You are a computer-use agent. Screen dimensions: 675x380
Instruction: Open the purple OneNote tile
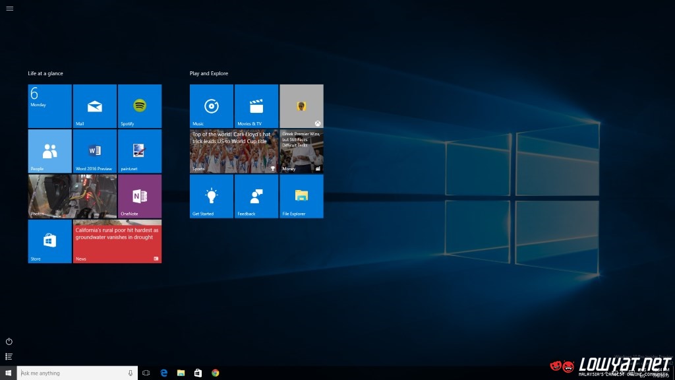[x=139, y=196]
